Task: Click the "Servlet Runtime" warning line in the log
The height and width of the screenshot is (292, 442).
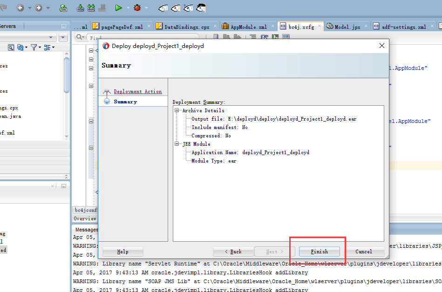Action: pos(258,264)
